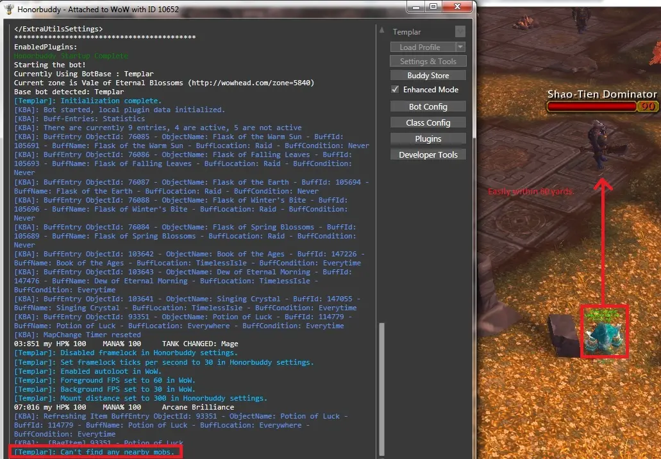
Task: Click the BuffEntry ObjectId: 103641 line
Action: click(x=187, y=303)
